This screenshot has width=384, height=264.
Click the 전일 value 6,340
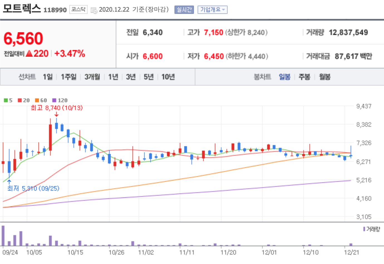click(x=153, y=33)
